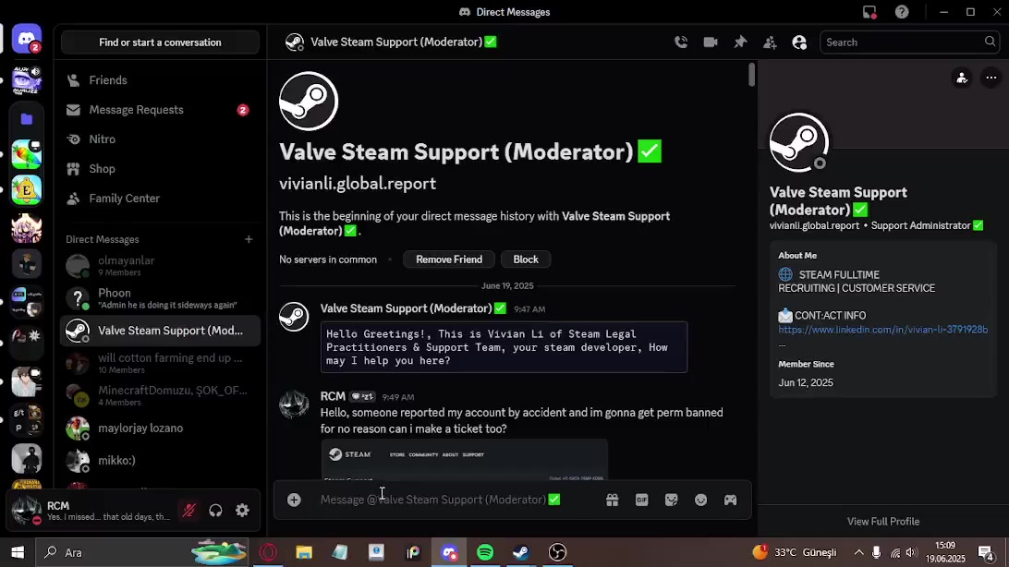Viewport: 1009px width, 567px height.
Task: Open maylorjay lozano conversation
Action: pos(160,428)
